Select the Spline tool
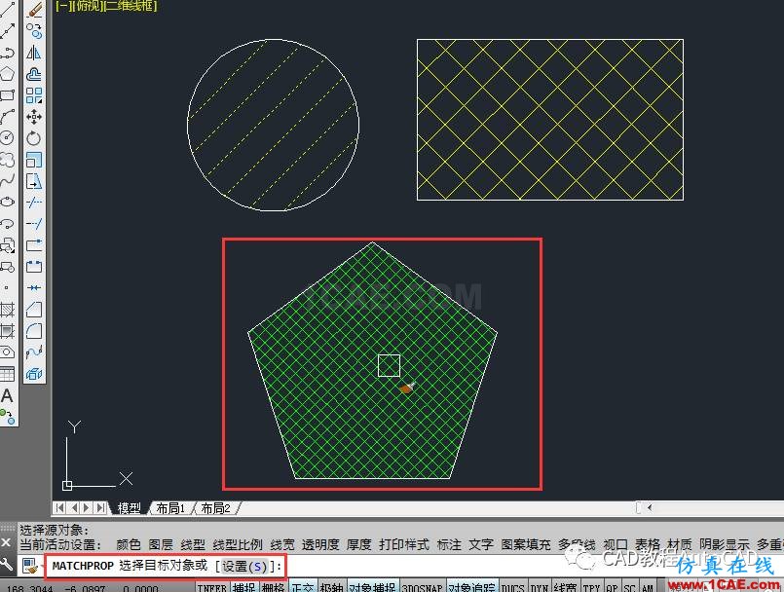This screenshot has width=784, height=592. tap(7, 180)
